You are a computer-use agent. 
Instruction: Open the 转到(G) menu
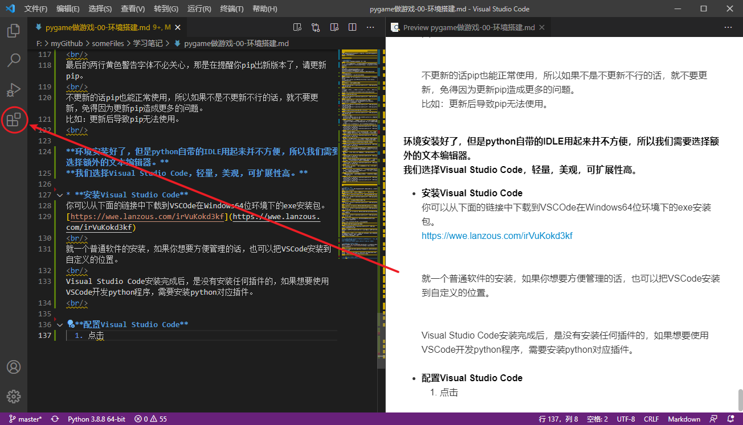click(x=166, y=9)
